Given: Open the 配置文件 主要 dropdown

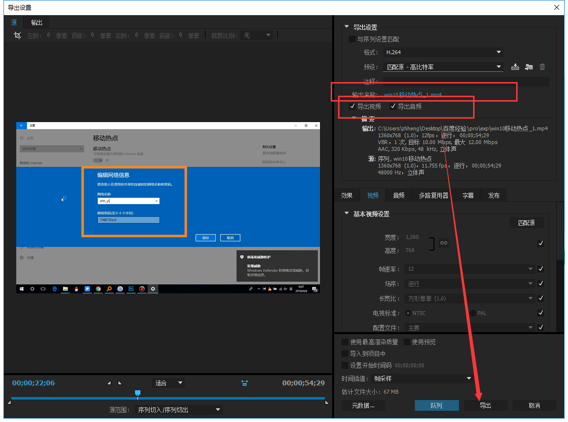Looking at the screenshot, I should pyautogui.click(x=470, y=328).
